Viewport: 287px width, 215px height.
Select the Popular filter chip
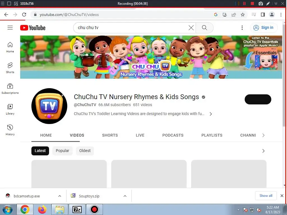(x=63, y=151)
